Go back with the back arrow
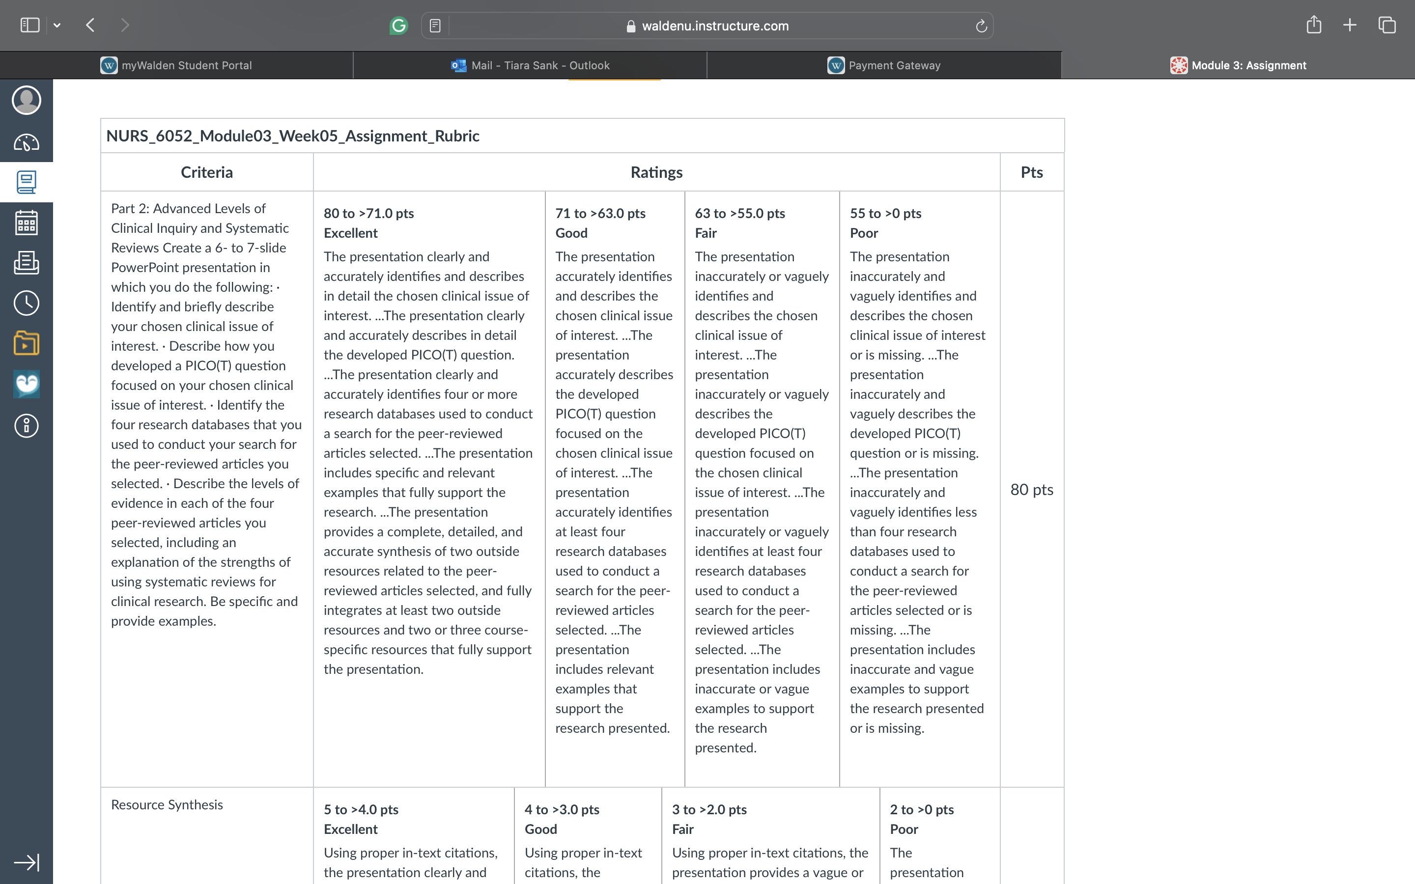 (90, 25)
